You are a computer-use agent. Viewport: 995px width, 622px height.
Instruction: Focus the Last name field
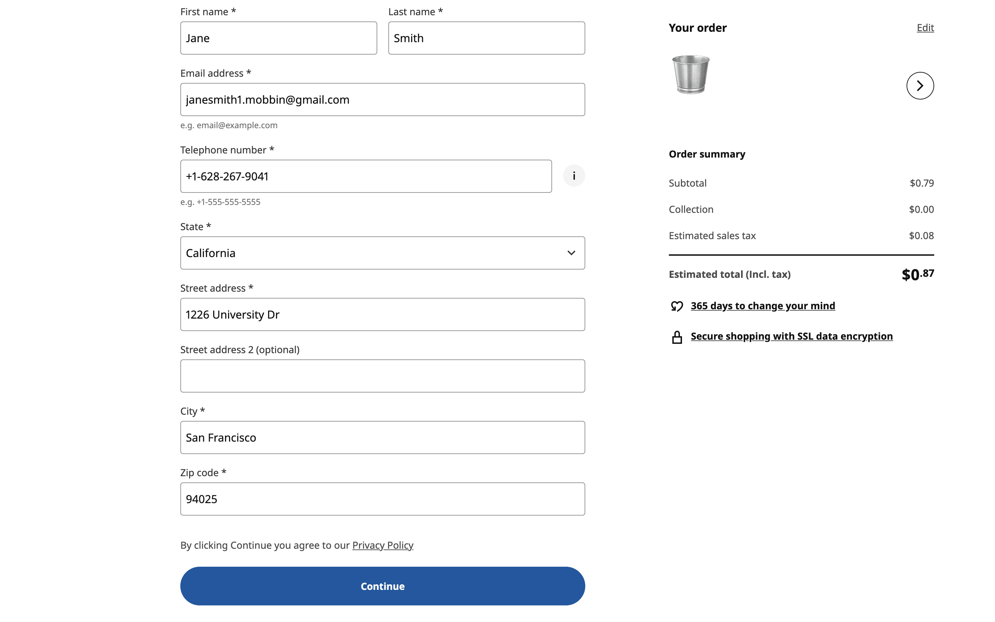[486, 38]
